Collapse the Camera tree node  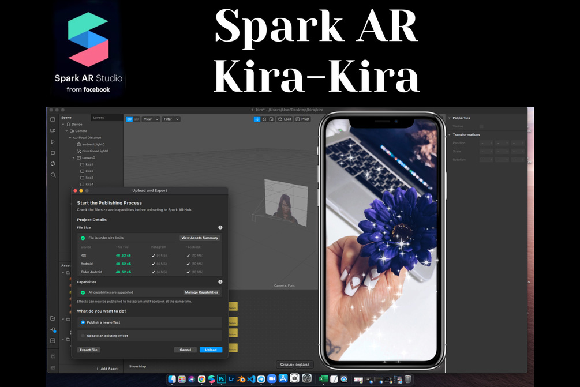click(x=66, y=131)
